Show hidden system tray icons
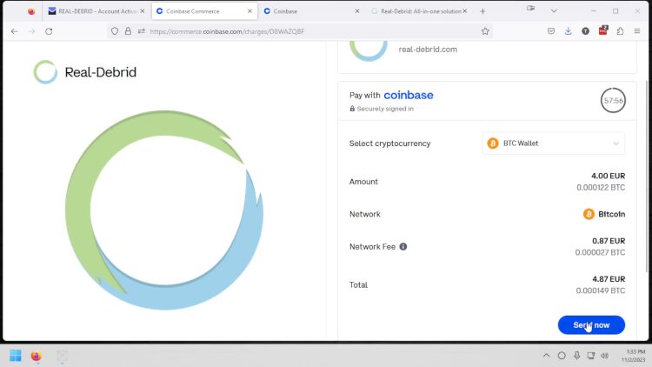The image size is (652, 367). (546, 356)
